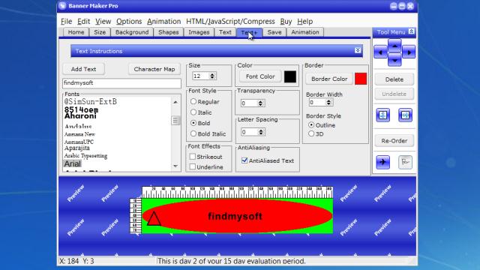480x270 pixels.
Task: Open the View menu
Action: coord(103,22)
